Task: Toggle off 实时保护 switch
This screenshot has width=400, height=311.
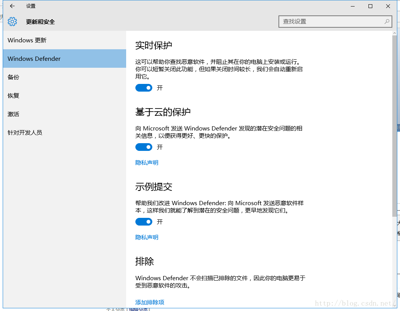Action: click(143, 88)
